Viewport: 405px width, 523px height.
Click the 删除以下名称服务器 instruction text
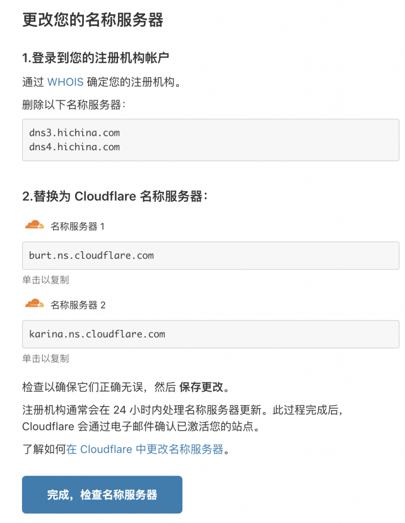tap(74, 105)
